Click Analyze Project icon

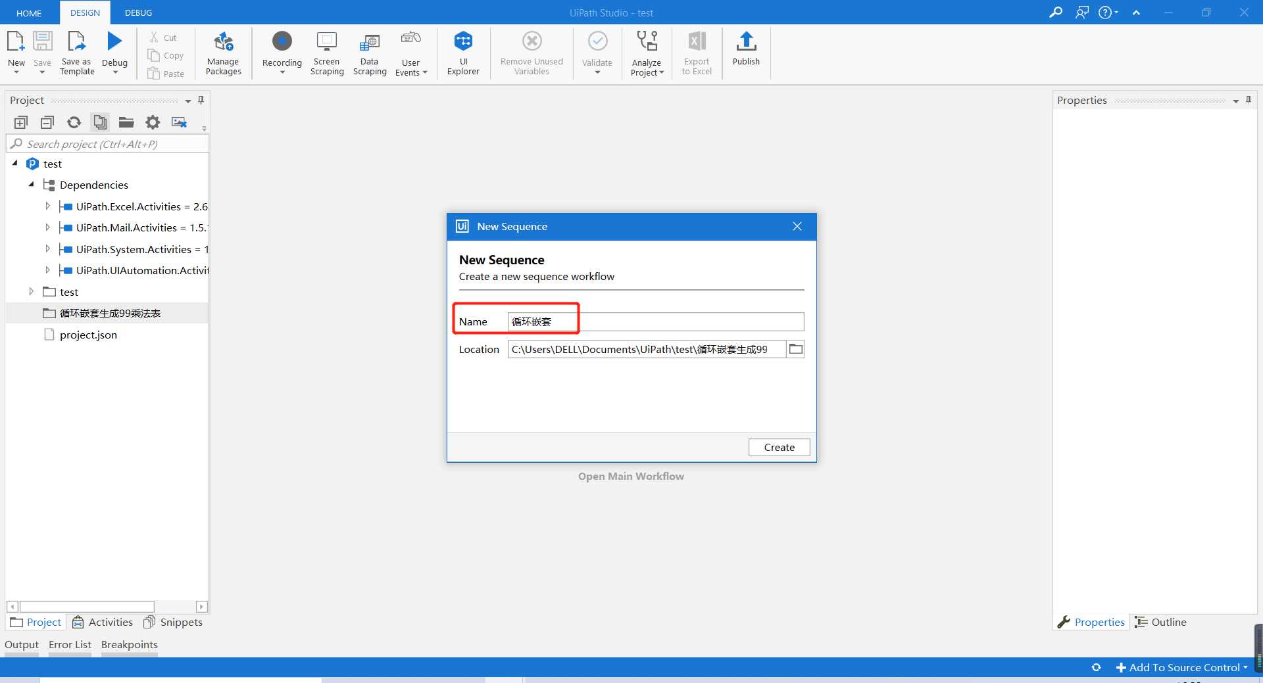[647, 41]
